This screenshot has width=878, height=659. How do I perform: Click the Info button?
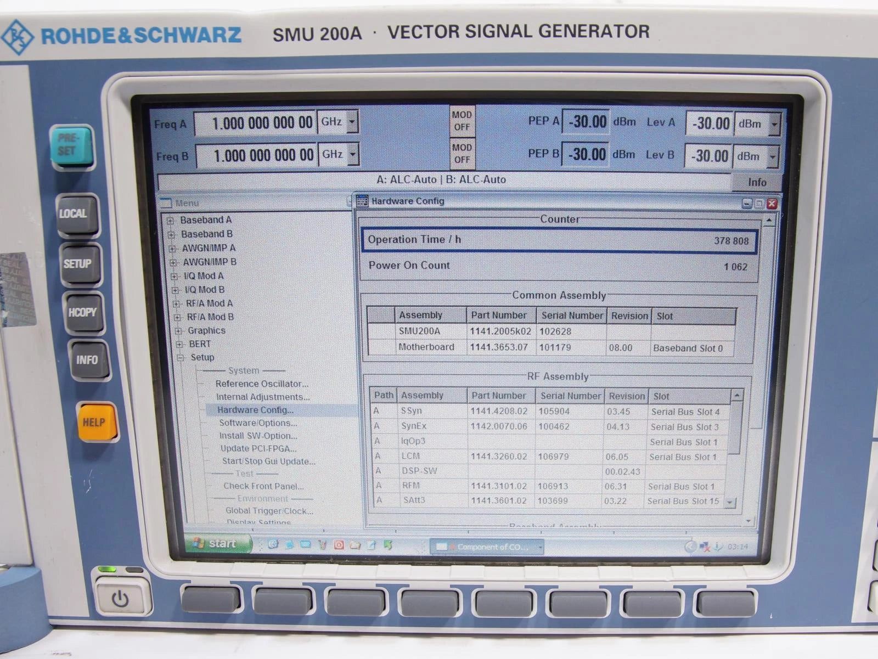tap(757, 182)
